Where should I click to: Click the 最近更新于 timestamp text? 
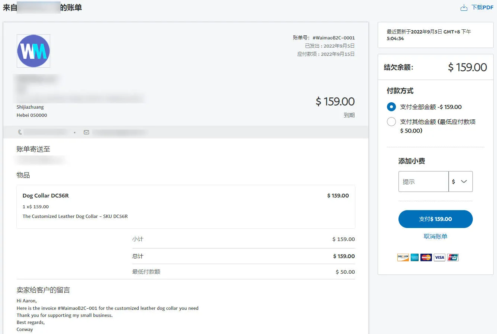(x=429, y=35)
